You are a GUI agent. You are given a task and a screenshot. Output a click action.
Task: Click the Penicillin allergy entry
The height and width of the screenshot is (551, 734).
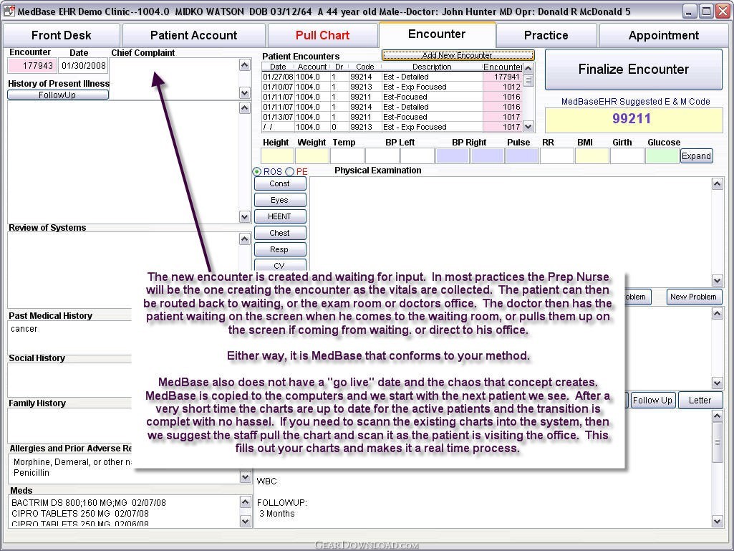(32, 473)
